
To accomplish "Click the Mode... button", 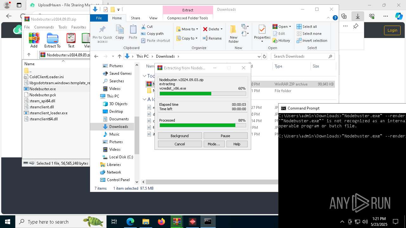I will [x=214, y=144].
